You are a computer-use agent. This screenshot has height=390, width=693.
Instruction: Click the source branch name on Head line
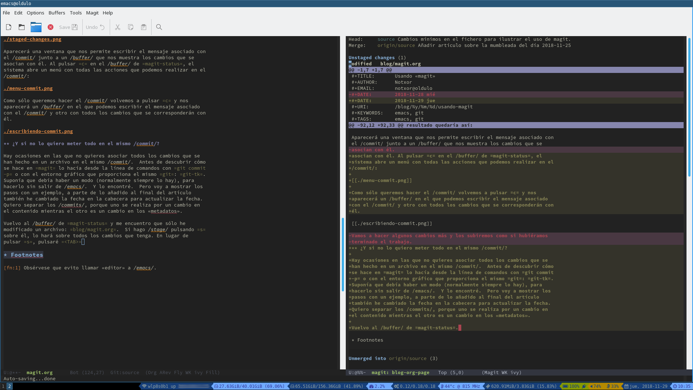point(386,39)
